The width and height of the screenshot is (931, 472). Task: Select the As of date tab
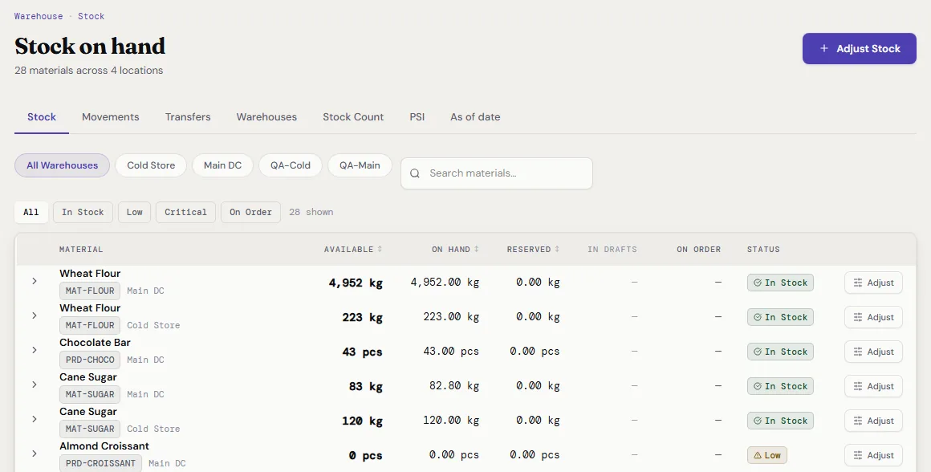[475, 117]
